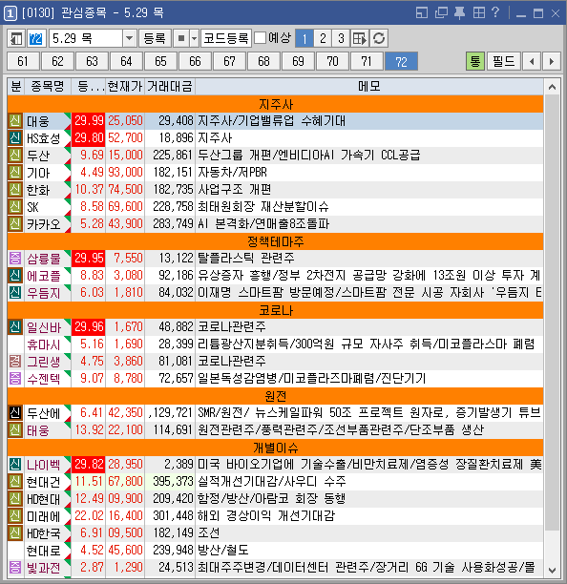
Task: Click the 29.99 change rate cell for 대웅
Action: click(89, 120)
